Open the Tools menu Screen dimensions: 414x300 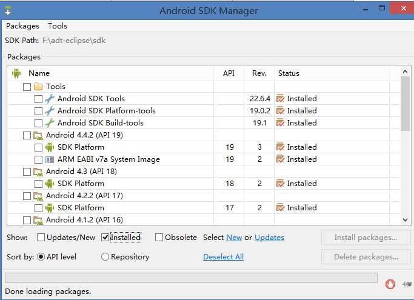click(58, 26)
